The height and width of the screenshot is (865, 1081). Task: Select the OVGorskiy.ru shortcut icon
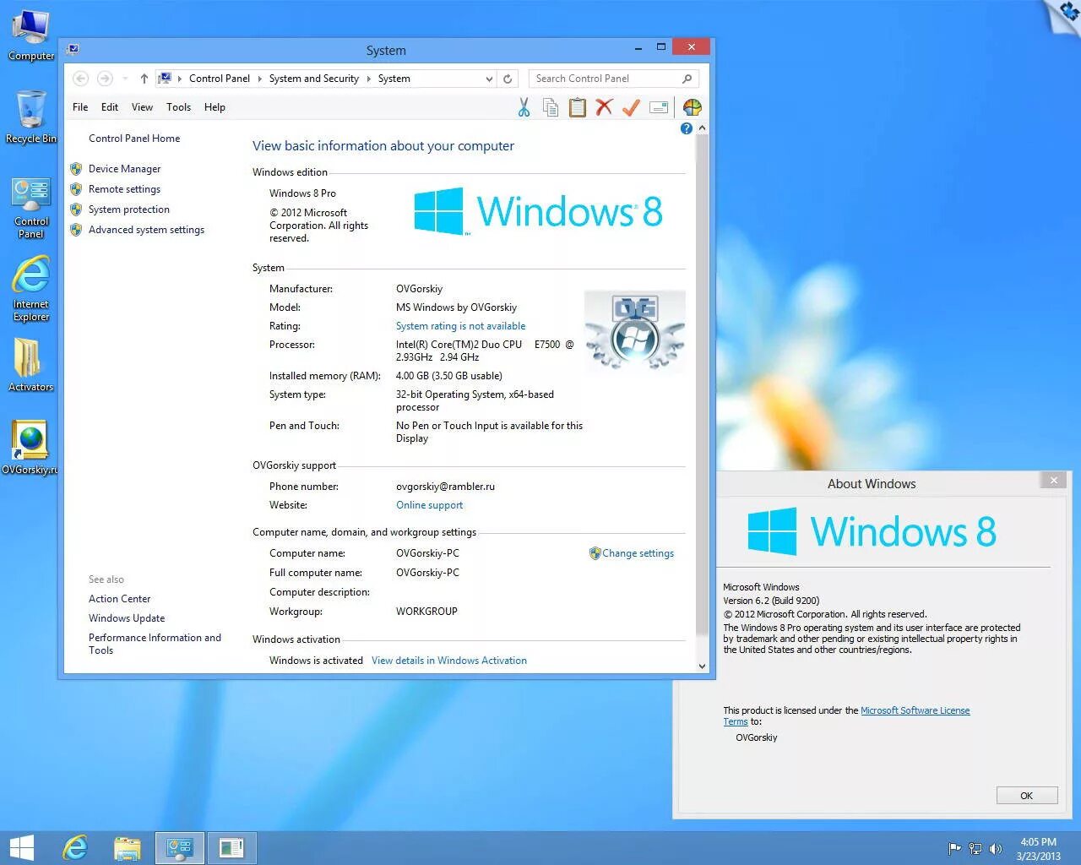(x=30, y=448)
